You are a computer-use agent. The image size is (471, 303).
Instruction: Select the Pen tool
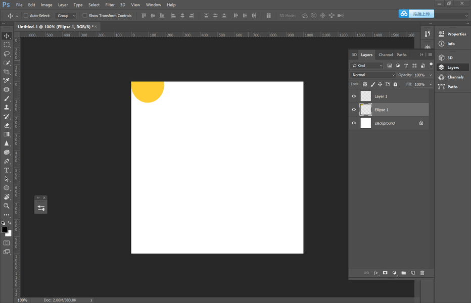6,161
